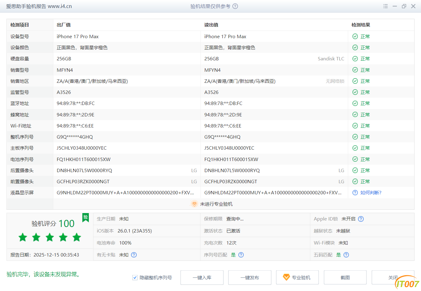Open the list menu icon in title bar

pos(386,6)
